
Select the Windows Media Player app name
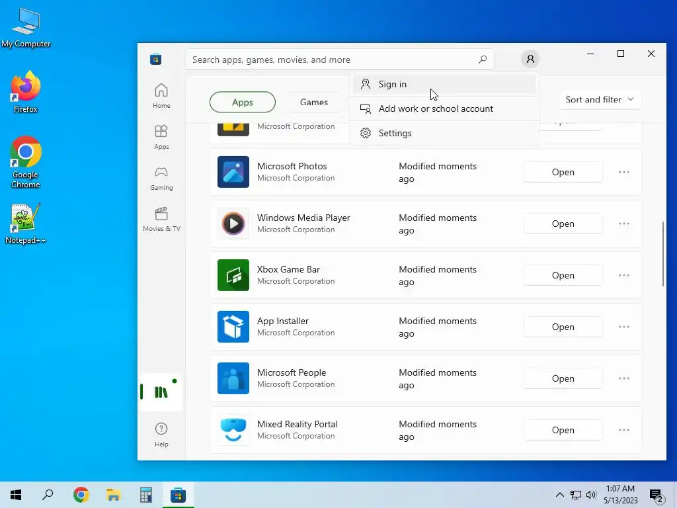[x=303, y=218]
